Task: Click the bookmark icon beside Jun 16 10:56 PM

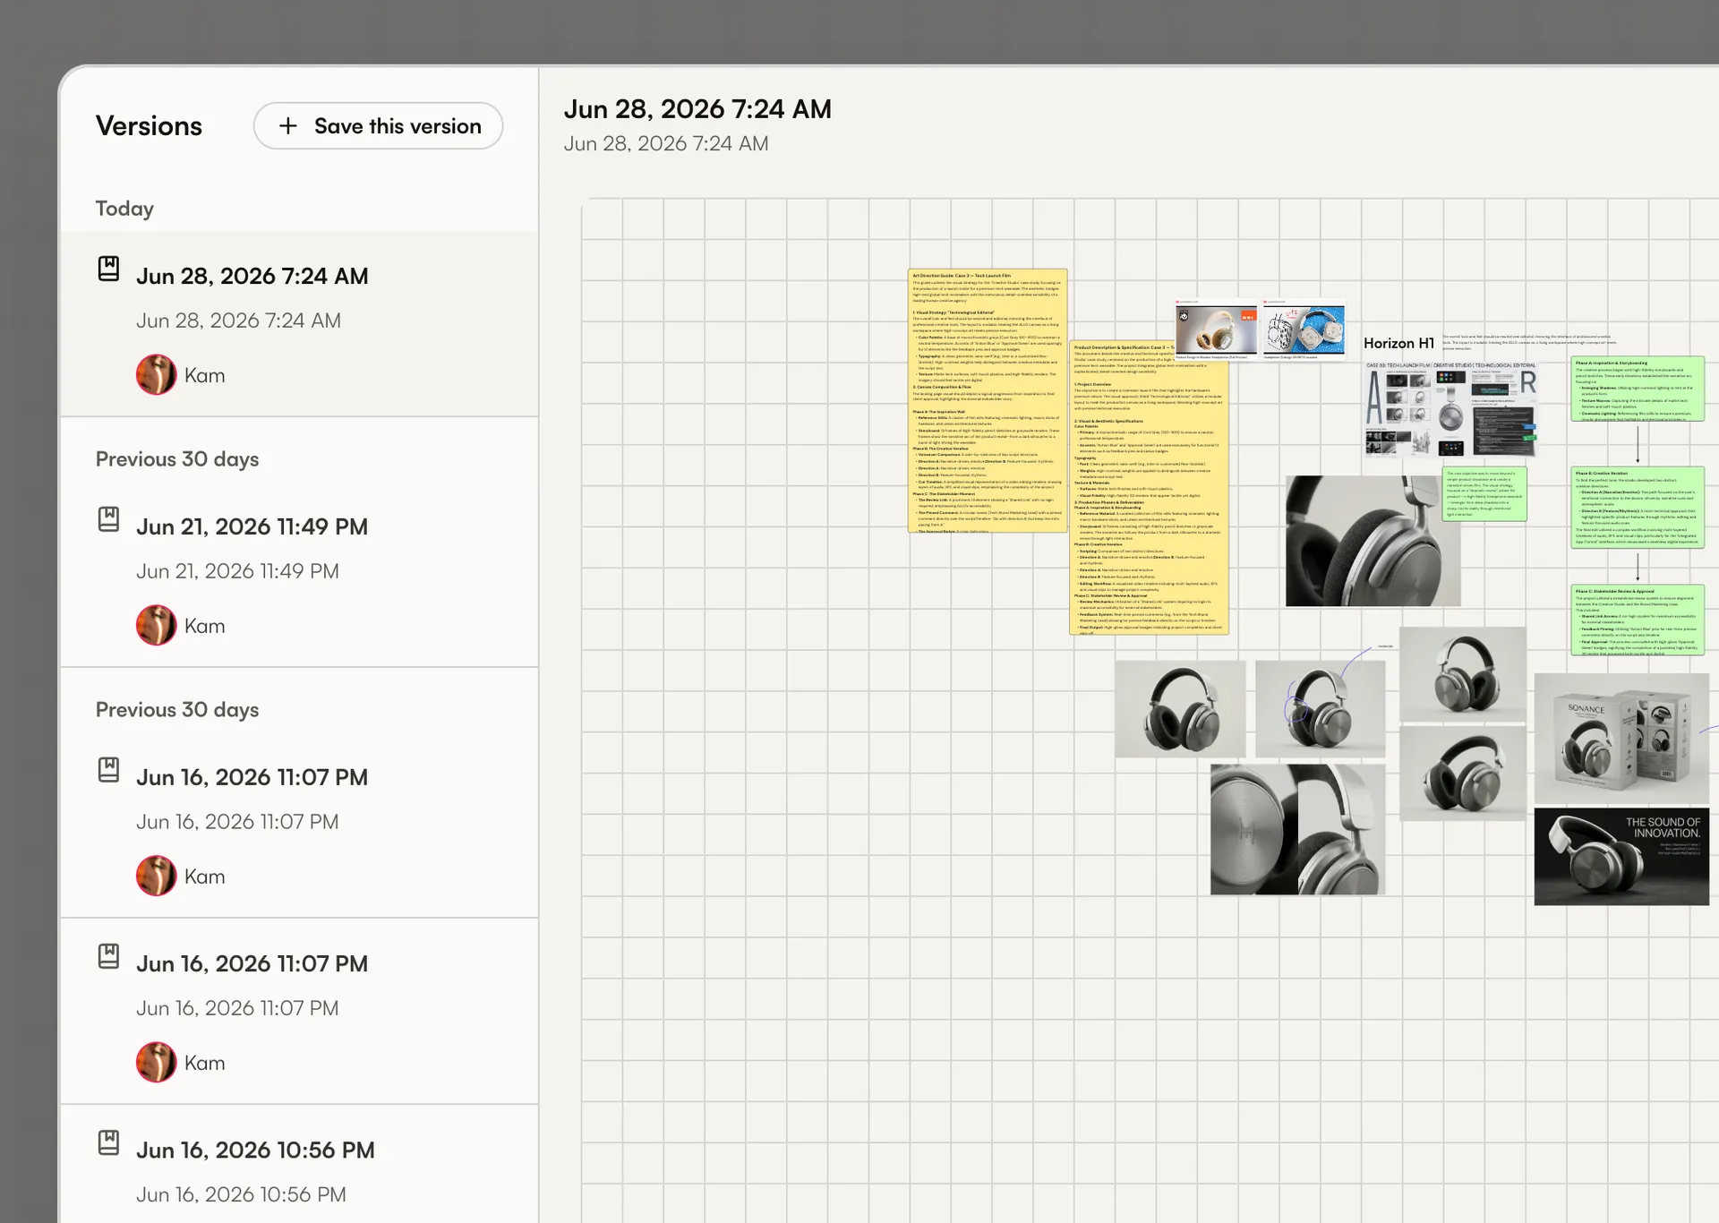Action: coord(108,1142)
